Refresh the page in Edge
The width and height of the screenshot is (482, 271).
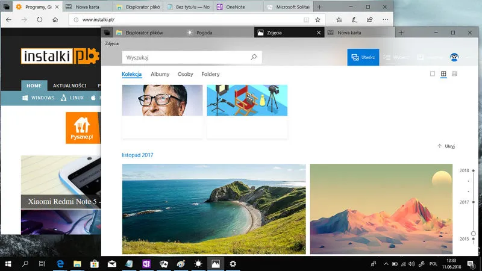tap(39, 20)
